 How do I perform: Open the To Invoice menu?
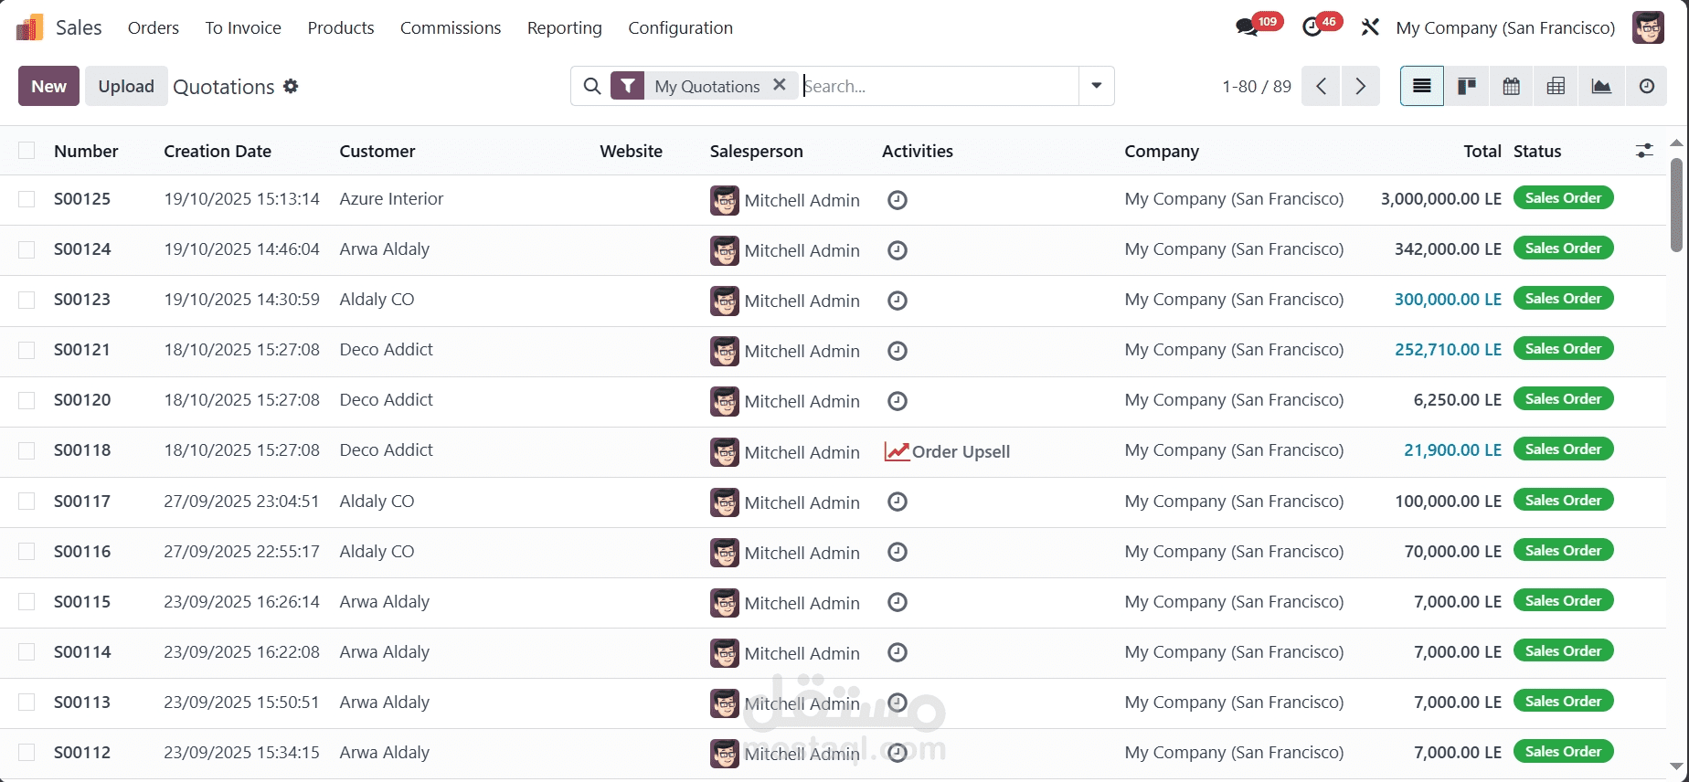pos(243,28)
